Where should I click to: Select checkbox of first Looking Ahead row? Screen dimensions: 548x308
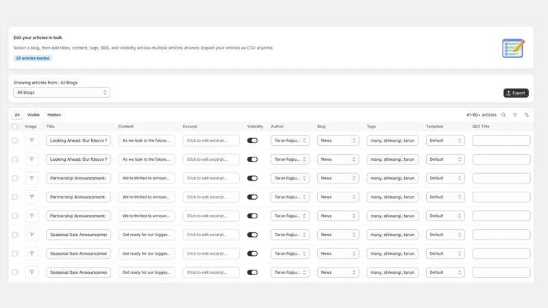point(14,140)
